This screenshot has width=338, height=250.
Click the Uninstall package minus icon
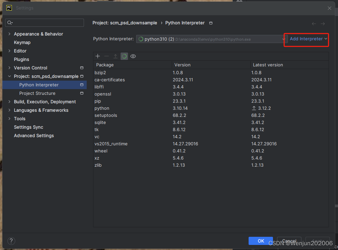pyautogui.click(x=106, y=56)
